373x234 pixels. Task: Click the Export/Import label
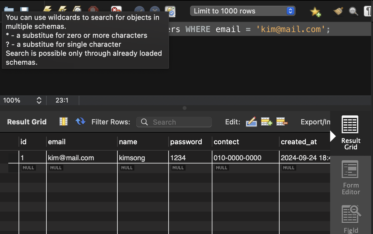tap(315, 122)
